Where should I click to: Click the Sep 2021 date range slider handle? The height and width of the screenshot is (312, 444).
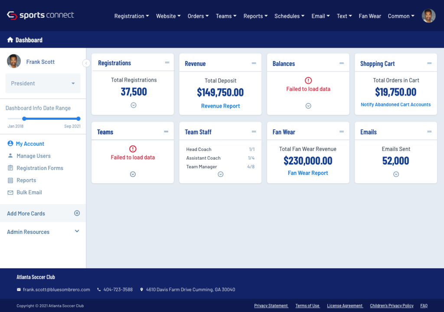pyautogui.click(x=78, y=118)
